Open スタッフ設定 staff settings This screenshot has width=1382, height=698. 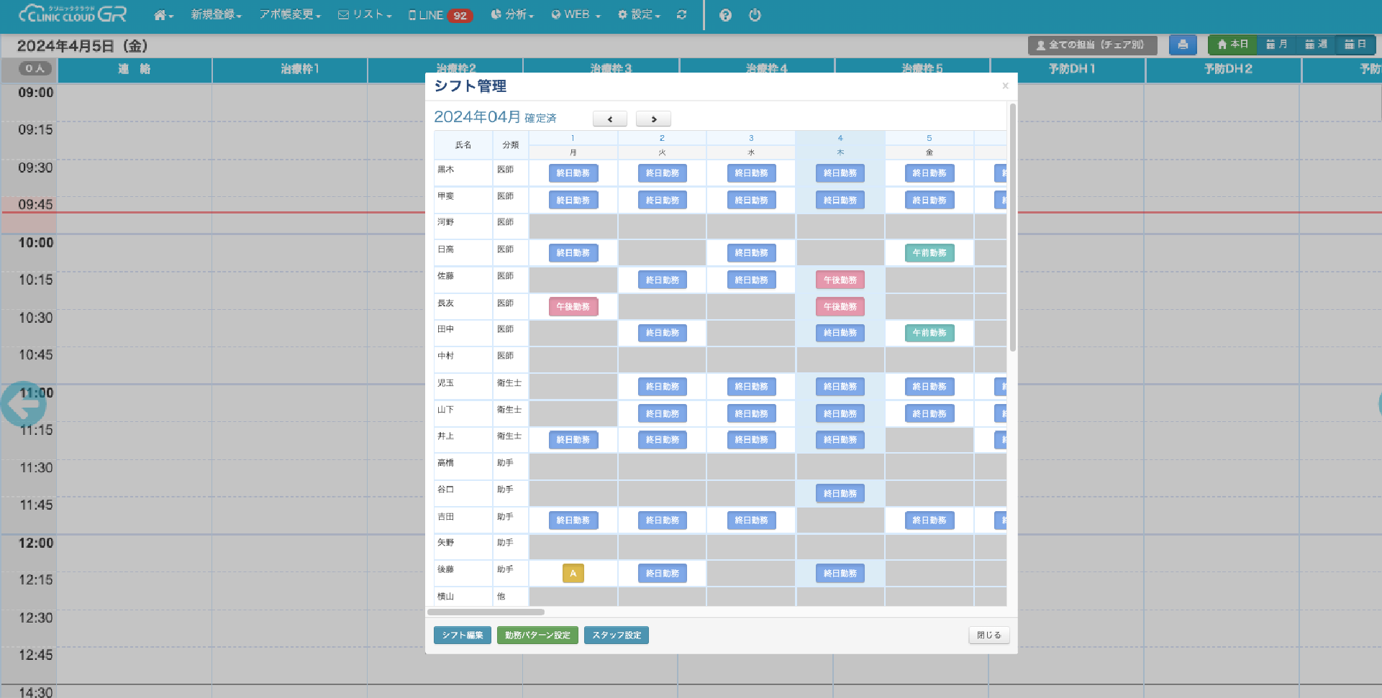coord(617,635)
